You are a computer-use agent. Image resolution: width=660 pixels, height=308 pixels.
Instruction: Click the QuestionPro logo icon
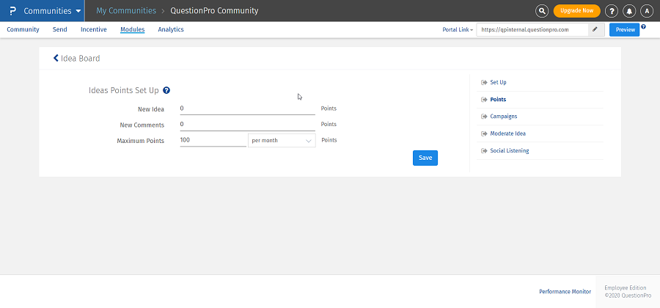point(12,11)
